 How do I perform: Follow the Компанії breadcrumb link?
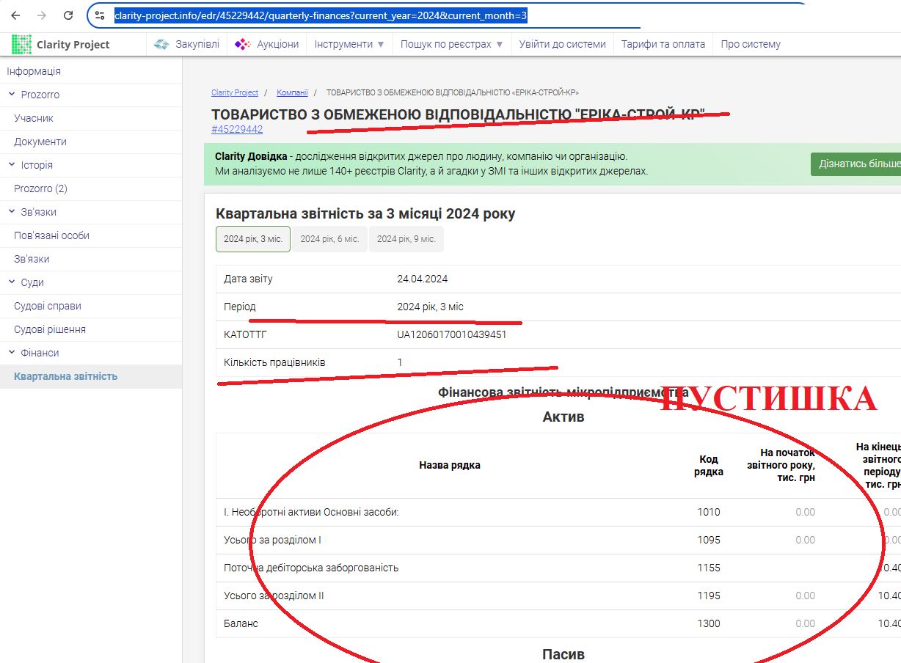click(292, 92)
